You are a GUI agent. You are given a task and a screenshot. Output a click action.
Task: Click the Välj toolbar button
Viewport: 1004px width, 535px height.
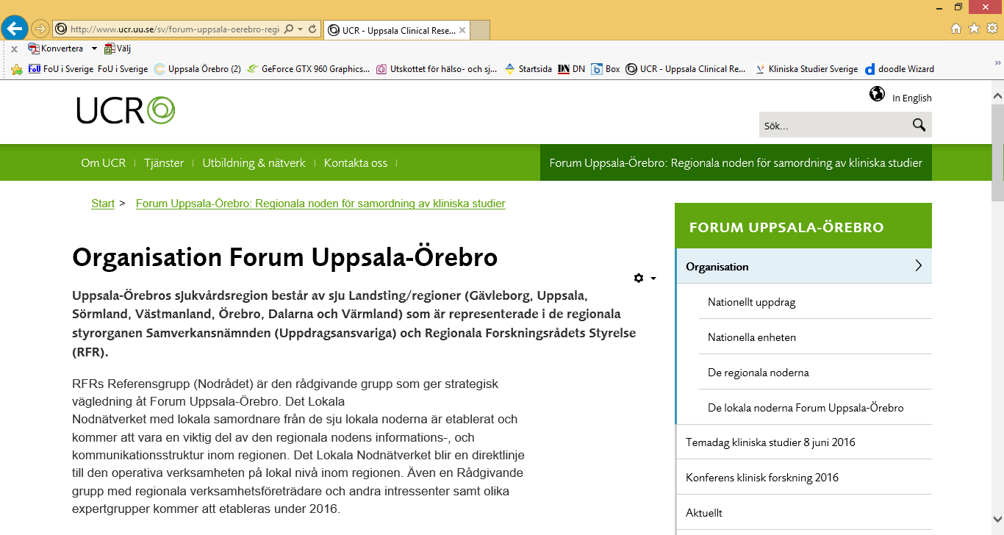point(118,49)
